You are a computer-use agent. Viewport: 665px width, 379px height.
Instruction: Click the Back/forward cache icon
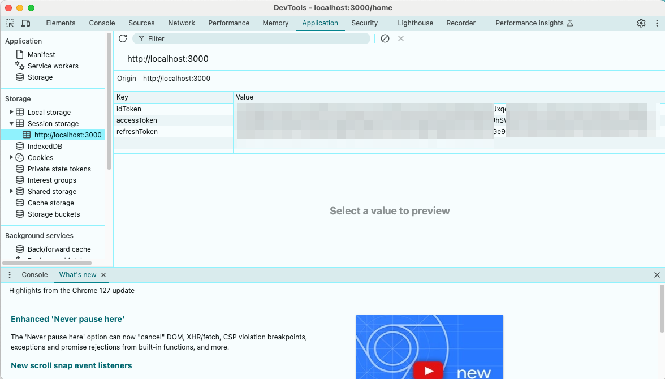[19, 249]
